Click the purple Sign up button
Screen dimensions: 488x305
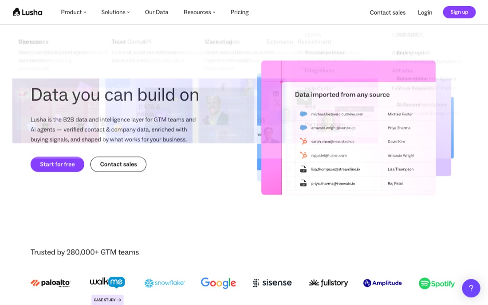[x=459, y=12]
